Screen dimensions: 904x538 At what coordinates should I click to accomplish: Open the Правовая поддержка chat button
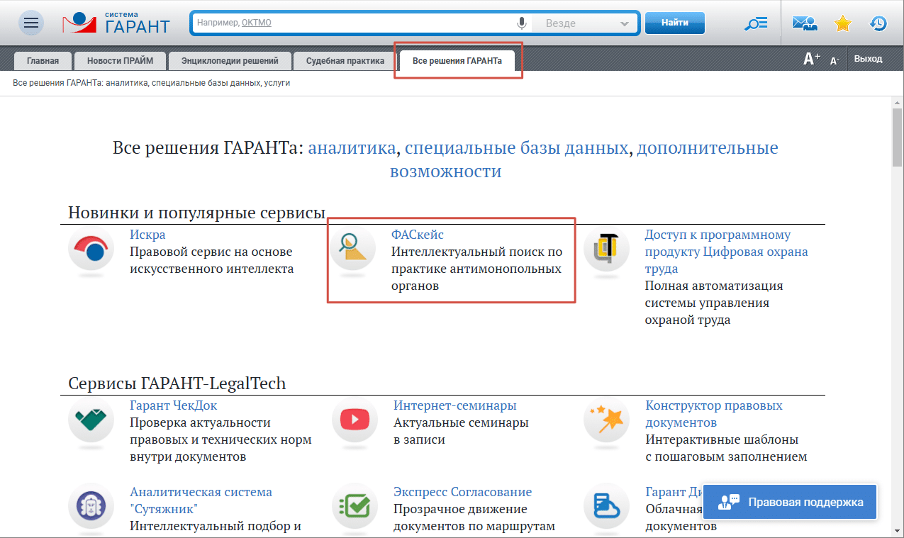click(x=790, y=502)
